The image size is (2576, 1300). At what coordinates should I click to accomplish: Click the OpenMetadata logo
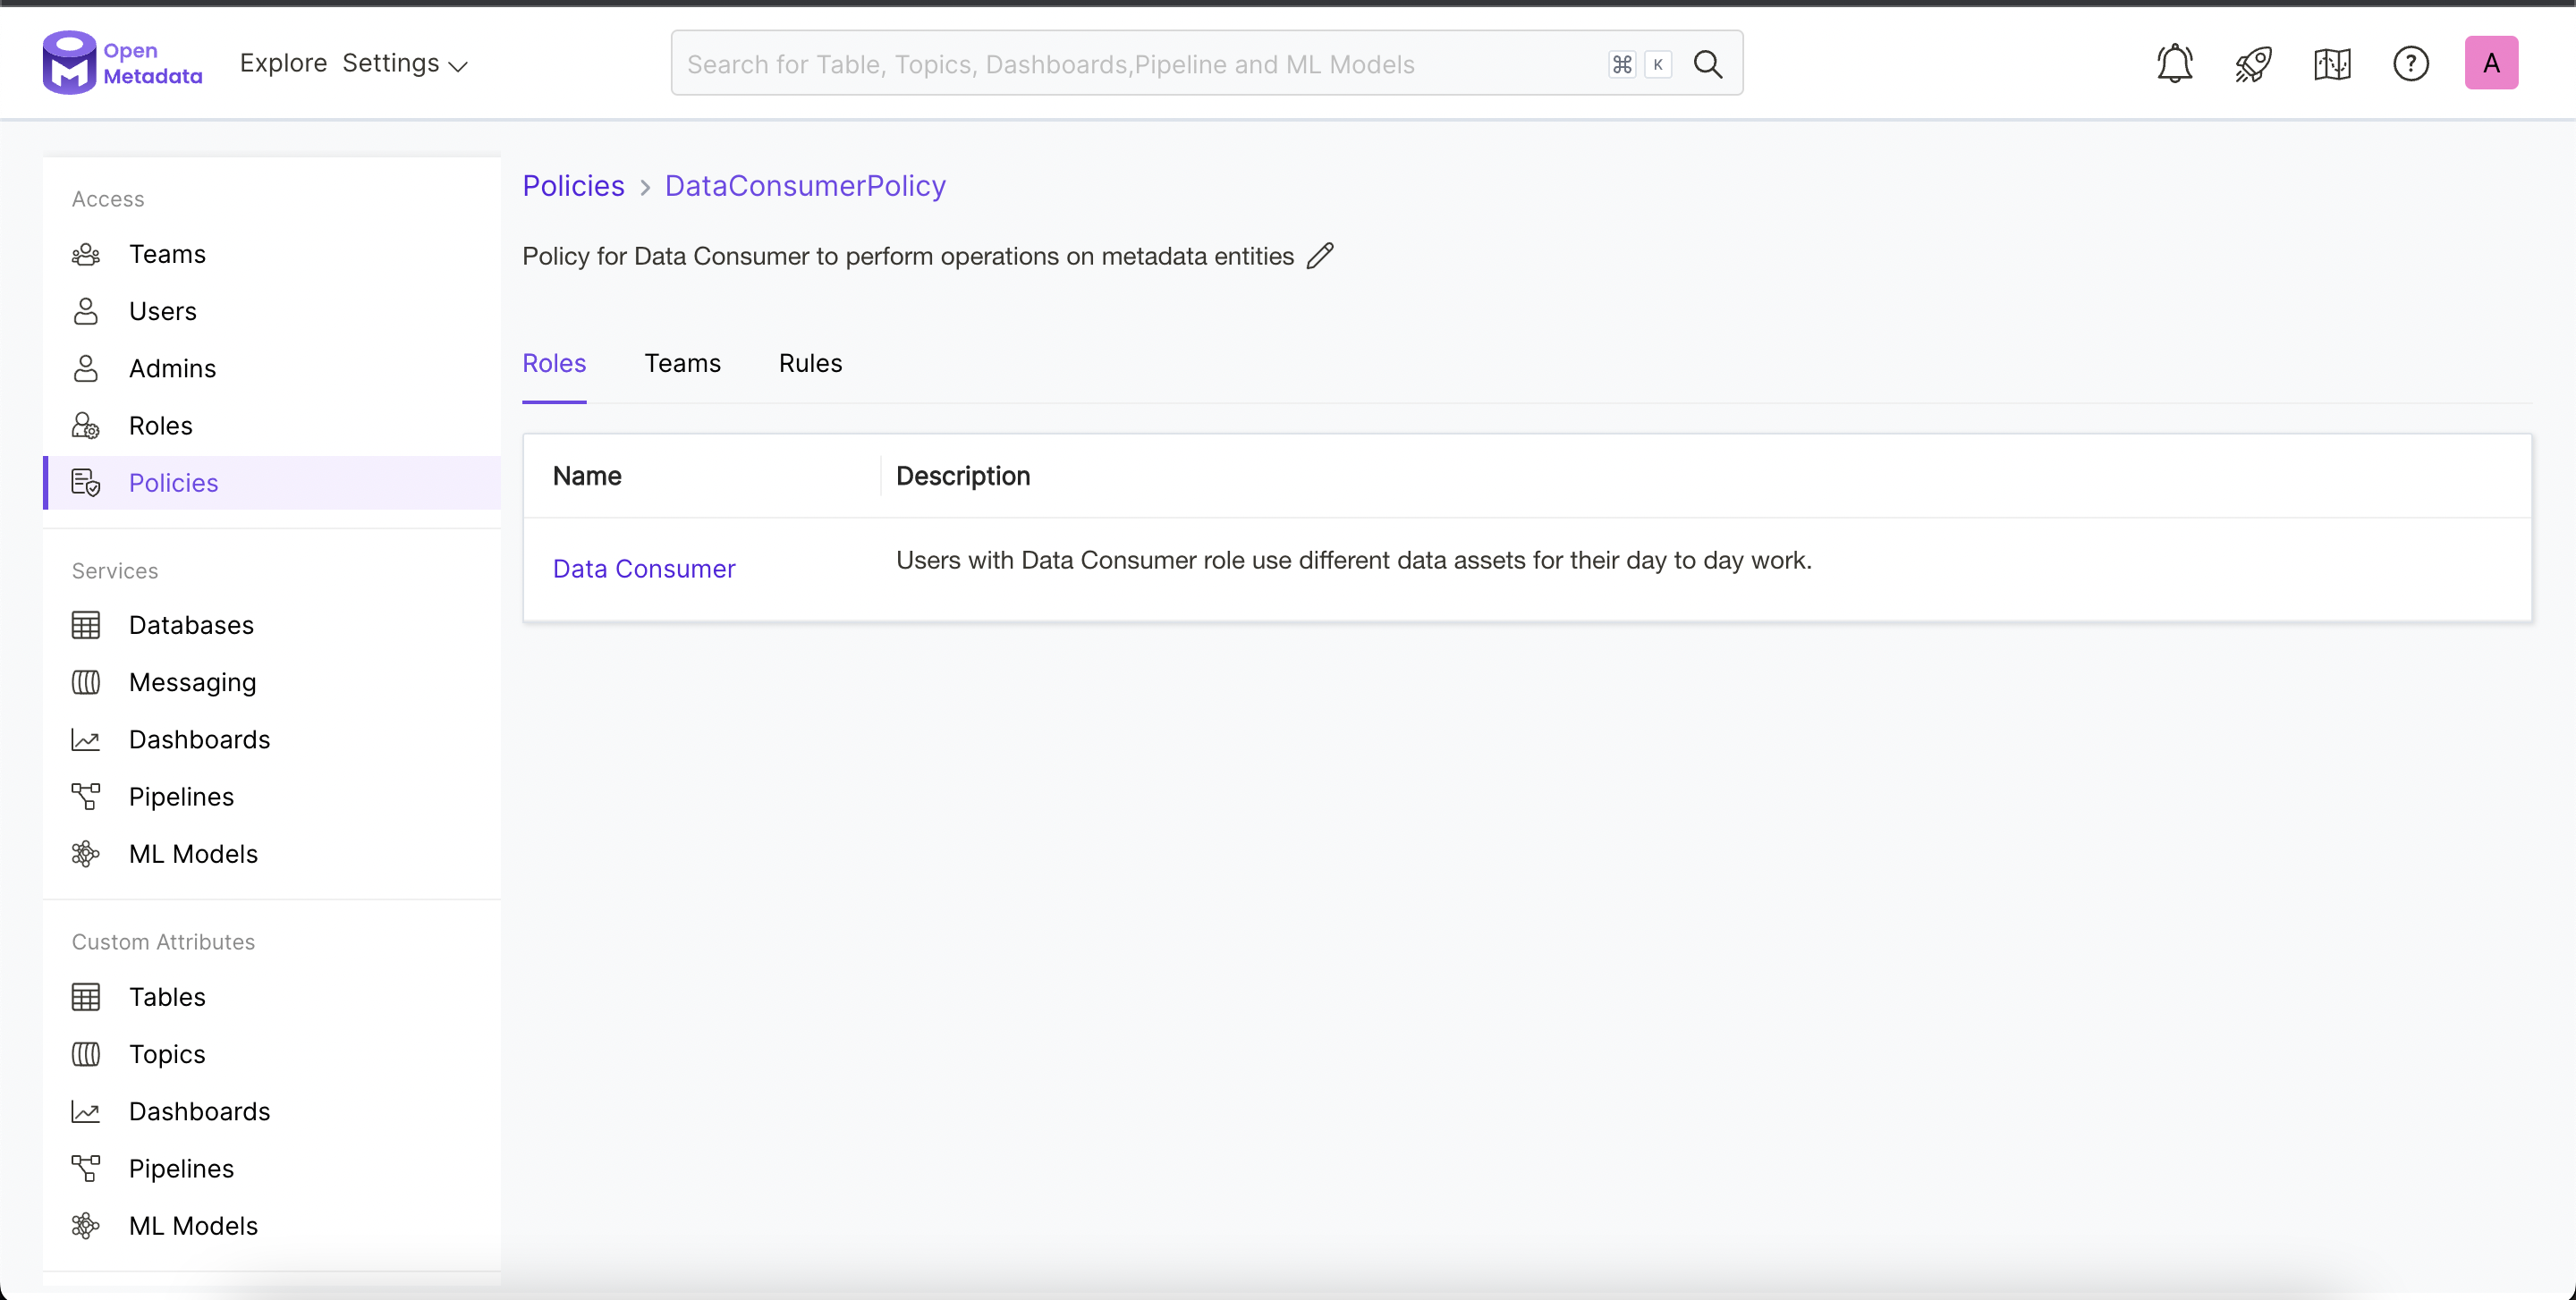(122, 63)
